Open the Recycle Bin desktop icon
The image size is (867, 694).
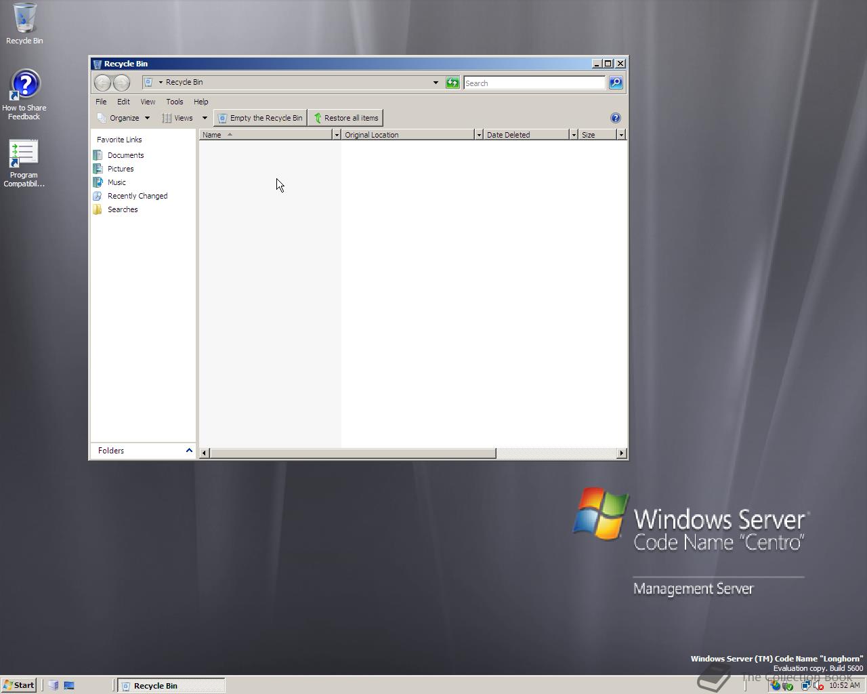(24, 24)
